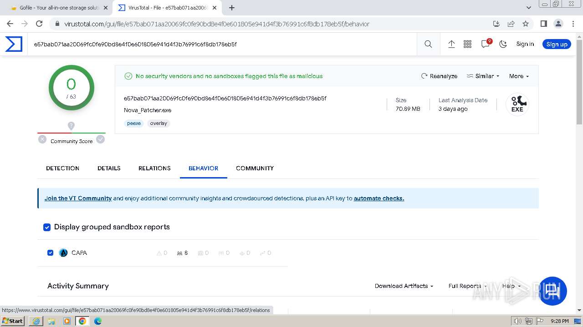The height and width of the screenshot is (327, 583).
Task: Open Full Reports dropdown
Action: [468, 286]
